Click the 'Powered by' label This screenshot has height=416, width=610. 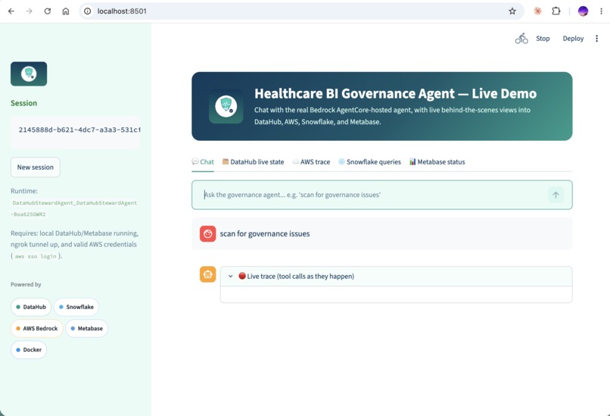coord(26,284)
